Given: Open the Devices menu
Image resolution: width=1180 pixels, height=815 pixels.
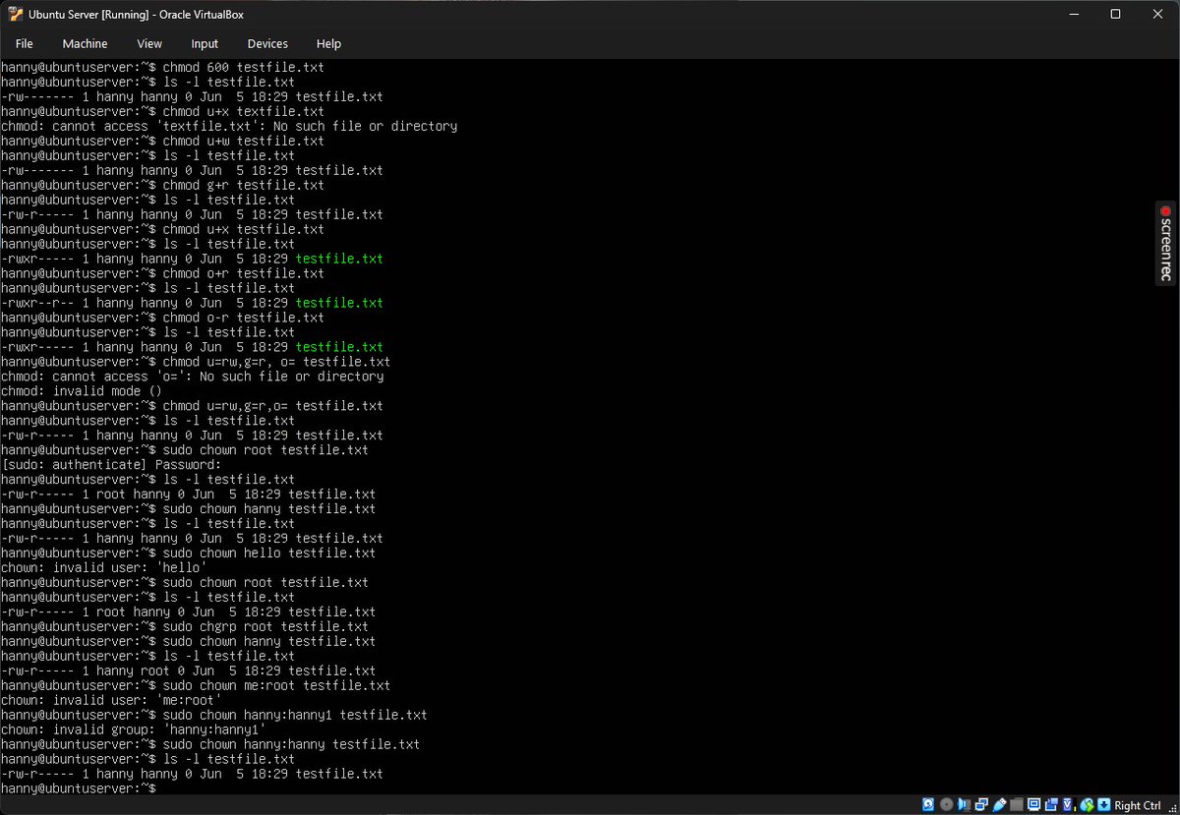Looking at the screenshot, I should coord(267,43).
